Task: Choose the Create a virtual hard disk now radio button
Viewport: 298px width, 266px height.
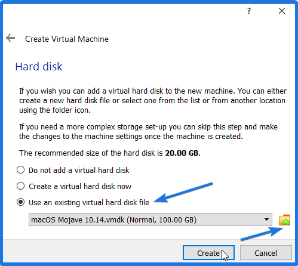Action: point(21,186)
